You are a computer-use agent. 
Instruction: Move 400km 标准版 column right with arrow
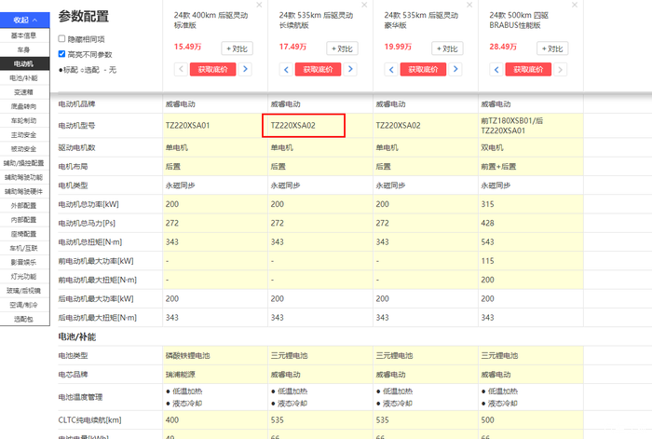coord(246,68)
